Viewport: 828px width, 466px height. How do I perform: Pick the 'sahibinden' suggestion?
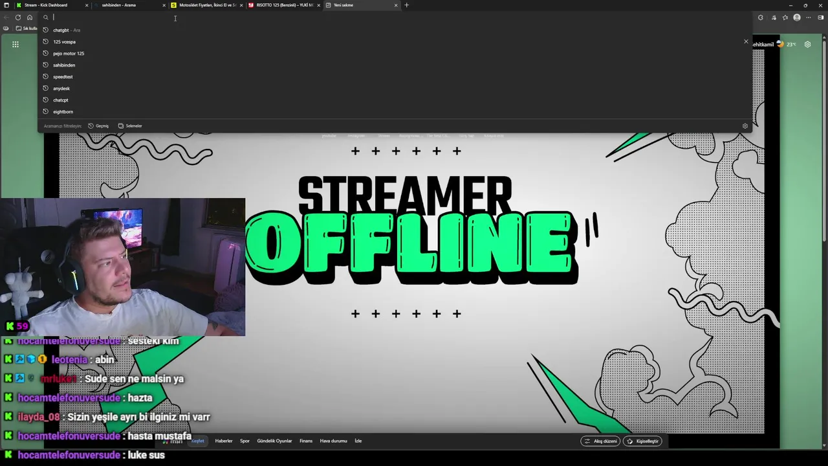(395, 65)
